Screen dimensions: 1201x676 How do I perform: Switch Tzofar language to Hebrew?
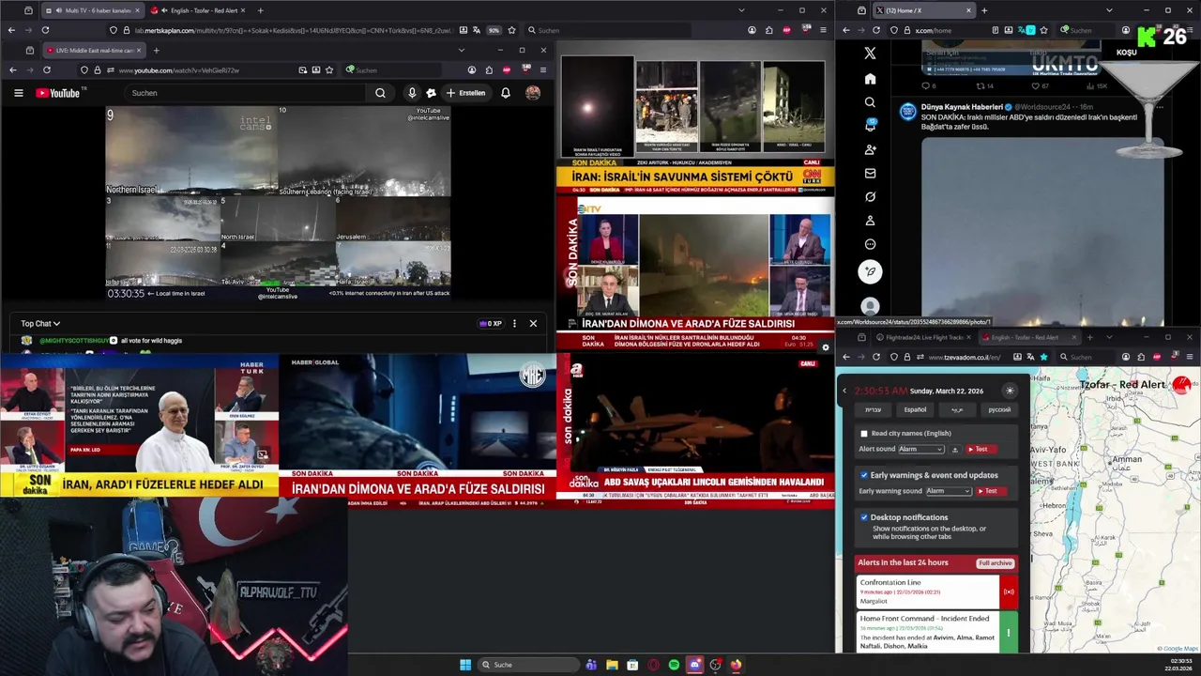(873, 409)
